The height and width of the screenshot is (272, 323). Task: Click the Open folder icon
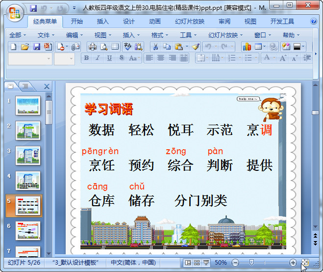click(25, 47)
